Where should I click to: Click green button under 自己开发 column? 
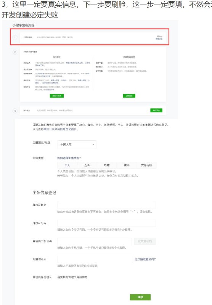57,96
